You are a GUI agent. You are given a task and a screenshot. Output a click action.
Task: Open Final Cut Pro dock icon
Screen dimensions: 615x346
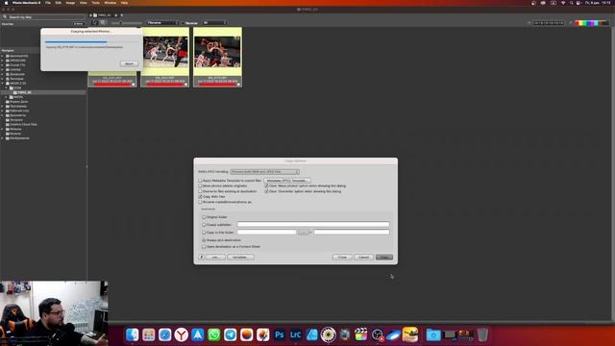(x=361, y=334)
